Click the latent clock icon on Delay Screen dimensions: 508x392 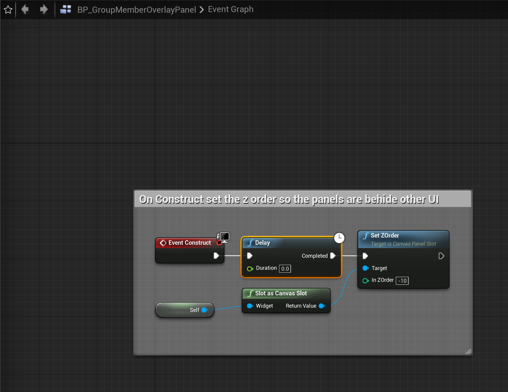point(339,238)
